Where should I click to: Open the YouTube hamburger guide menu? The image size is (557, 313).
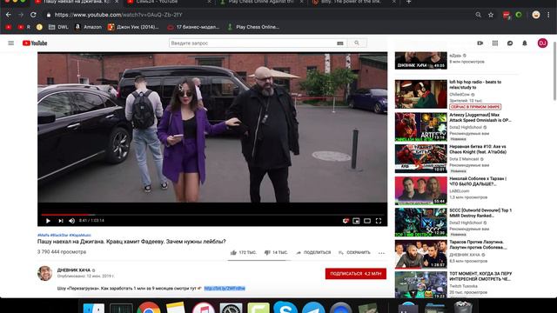click(x=11, y=43)
